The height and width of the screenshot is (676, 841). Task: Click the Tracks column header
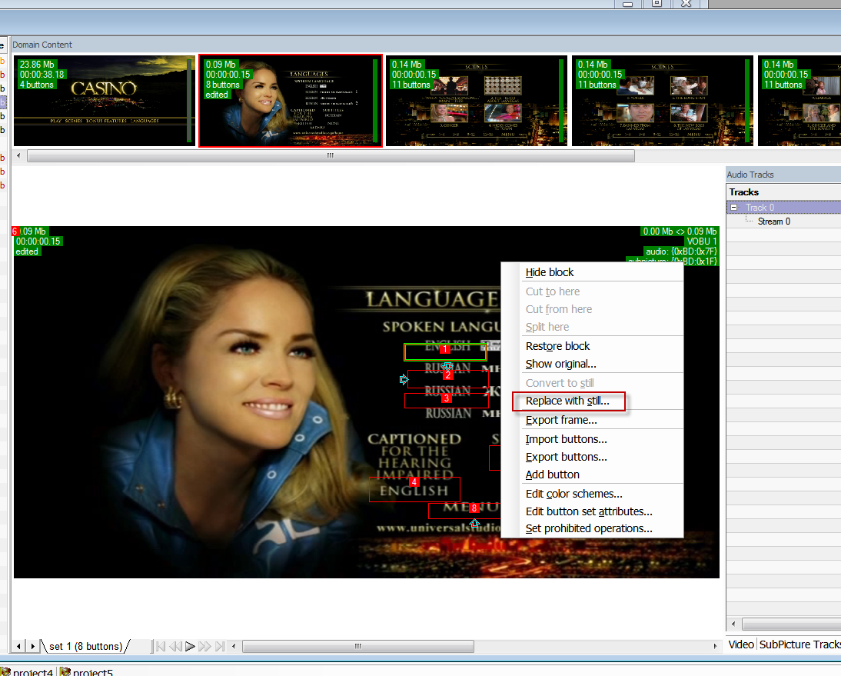pos(783,192)
